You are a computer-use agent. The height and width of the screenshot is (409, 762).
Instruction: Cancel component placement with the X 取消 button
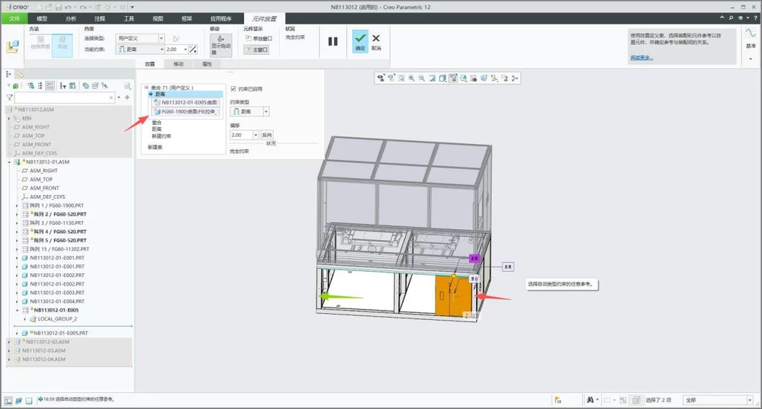[376, 42]
